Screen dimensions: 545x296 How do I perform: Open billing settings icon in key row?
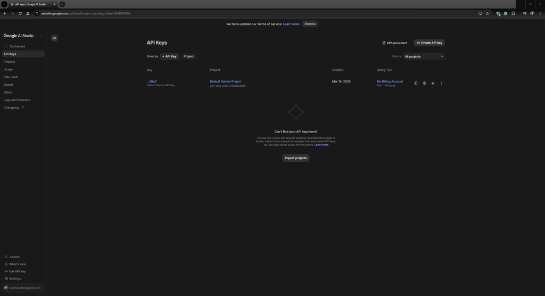tap(424, 83)
